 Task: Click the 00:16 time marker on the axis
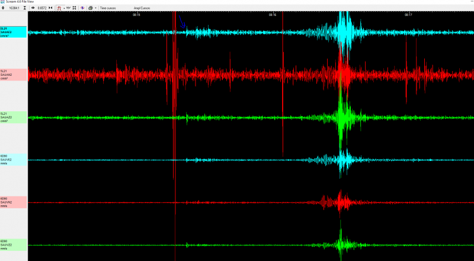tap(272, 15)
